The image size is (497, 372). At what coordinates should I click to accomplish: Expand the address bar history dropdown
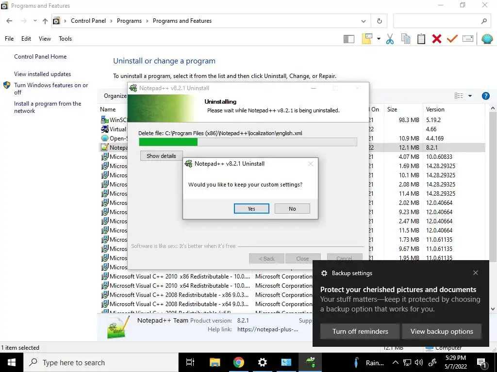363,21
